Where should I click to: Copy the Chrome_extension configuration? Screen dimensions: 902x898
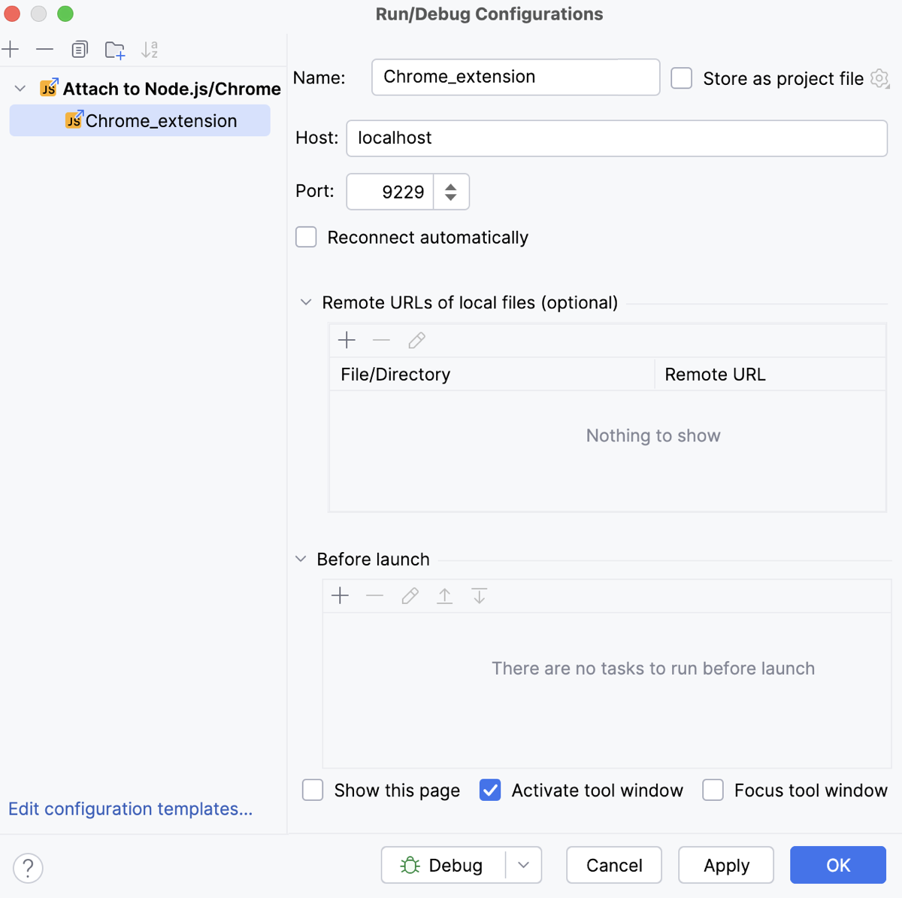(79, 49)
